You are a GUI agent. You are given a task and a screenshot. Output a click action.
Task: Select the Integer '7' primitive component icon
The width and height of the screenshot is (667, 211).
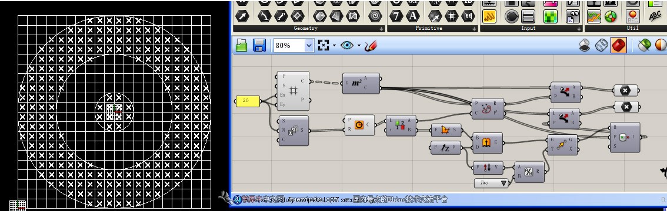click(x=396, y=16)
